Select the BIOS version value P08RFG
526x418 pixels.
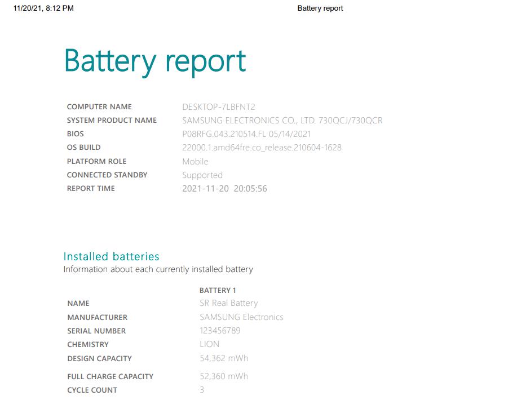pos(246,134)
